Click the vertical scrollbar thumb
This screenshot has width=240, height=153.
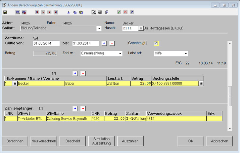(230, 96)
